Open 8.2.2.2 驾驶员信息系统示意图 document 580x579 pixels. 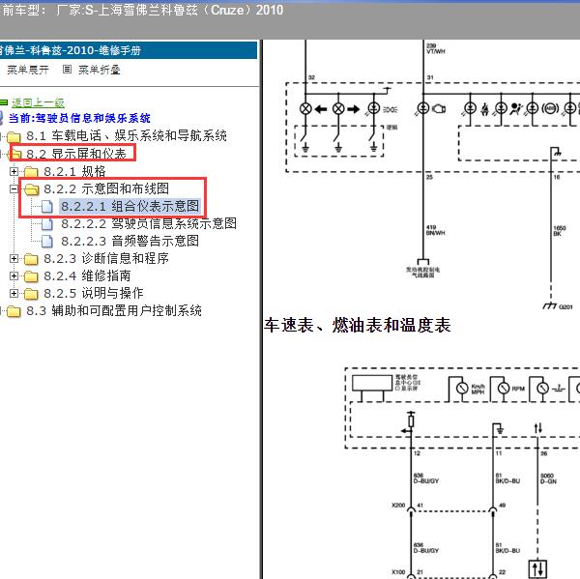click(x=149, y=223)
